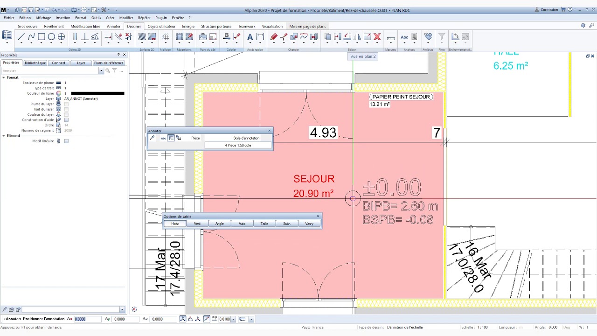Click the building layers icon at ribbon left
The image size is (597, 336).
[7, 35]
